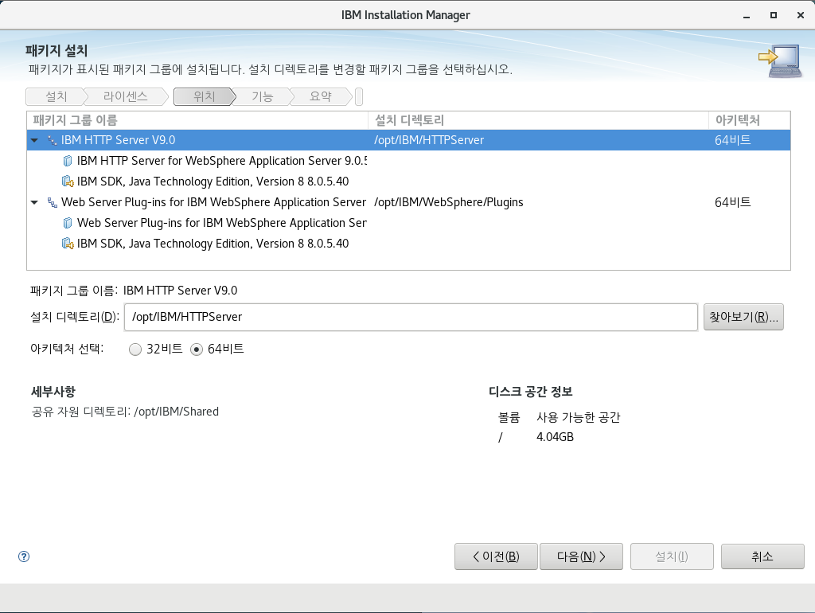Screen dimensions: 815x613
Task: Click the 패키지 그룹 이름 column header
Action: [x=197, y=121]
